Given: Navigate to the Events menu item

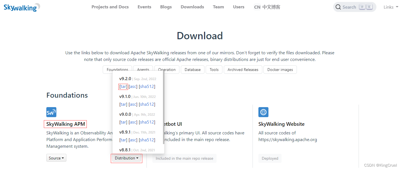Looking at the screenshot, I should coord(144,7).
